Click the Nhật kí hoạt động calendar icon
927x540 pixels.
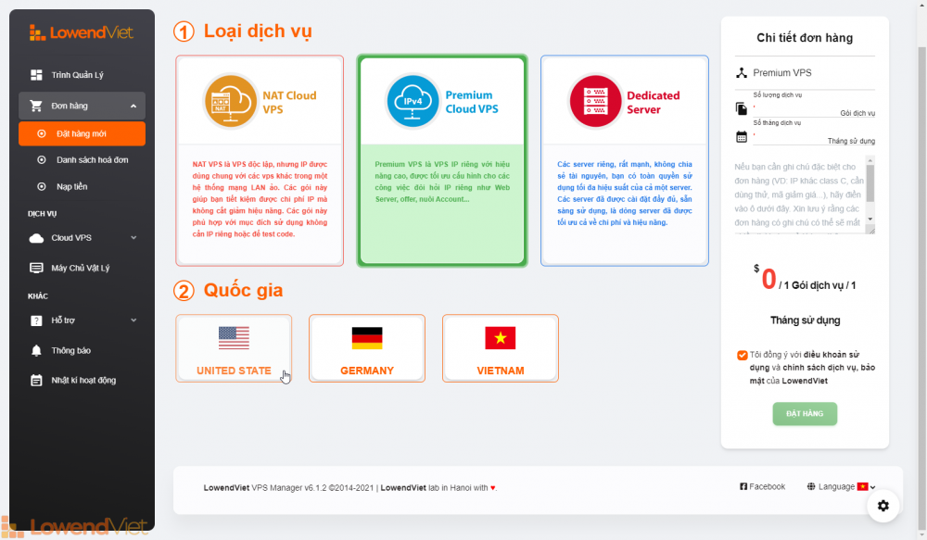(x=36, y=381)
